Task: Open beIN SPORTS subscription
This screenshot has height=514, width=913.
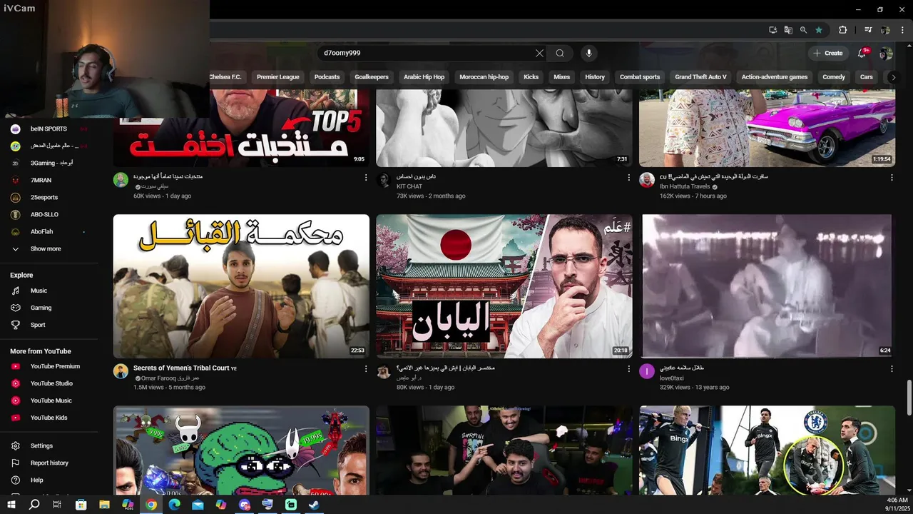Action: point(49,128)
